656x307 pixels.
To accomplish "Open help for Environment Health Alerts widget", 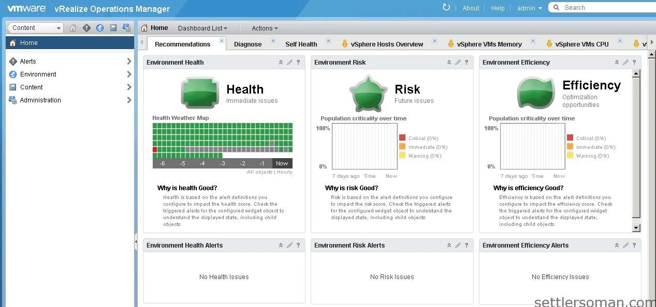I will (298, 245).
